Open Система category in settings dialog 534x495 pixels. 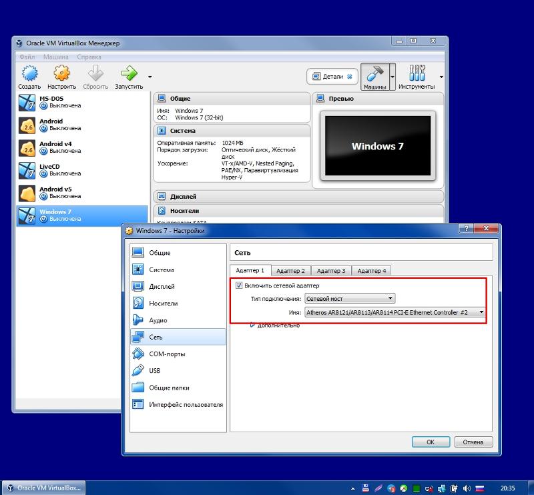(x=178, y=270)
